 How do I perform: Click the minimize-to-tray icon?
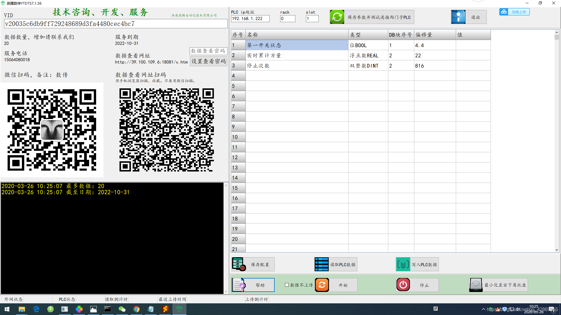[x=476, y=285]
